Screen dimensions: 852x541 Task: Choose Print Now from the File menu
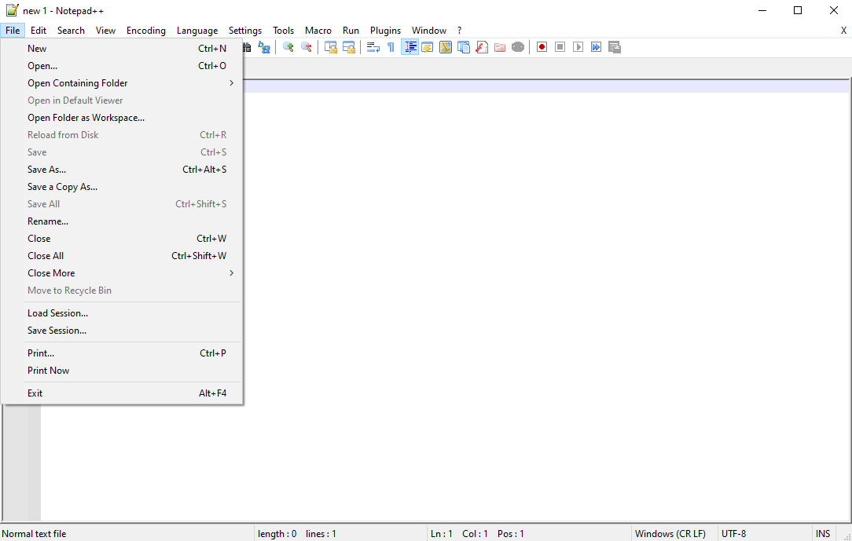122,371
